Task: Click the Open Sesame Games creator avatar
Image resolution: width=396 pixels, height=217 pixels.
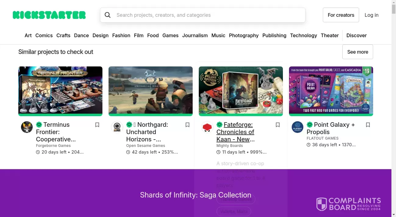Action: 117,127
